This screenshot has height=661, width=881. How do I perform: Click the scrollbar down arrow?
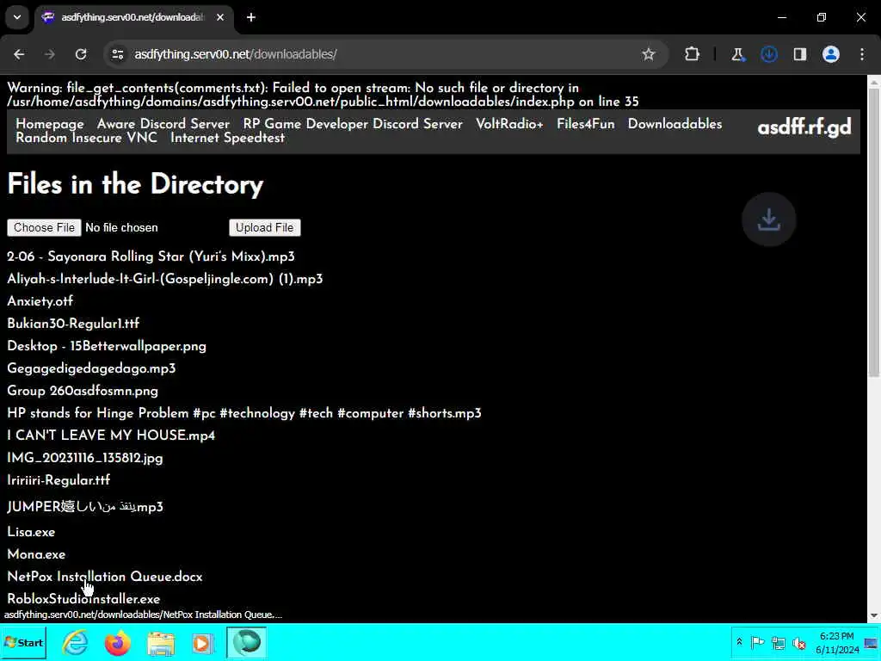(x=874, y=616)
